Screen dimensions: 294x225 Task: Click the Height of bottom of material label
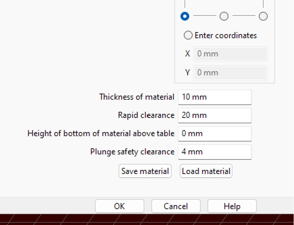point(101,133)
